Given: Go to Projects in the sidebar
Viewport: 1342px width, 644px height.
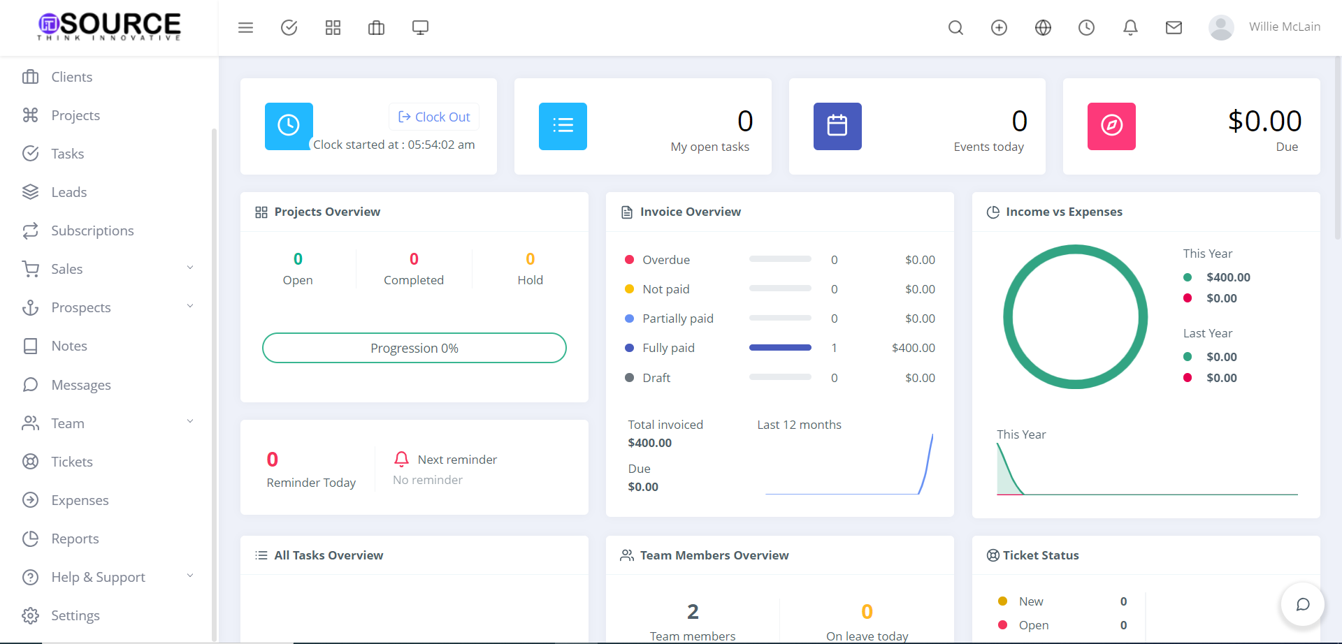Looking at the screenshot, I should tap(75, 115).
